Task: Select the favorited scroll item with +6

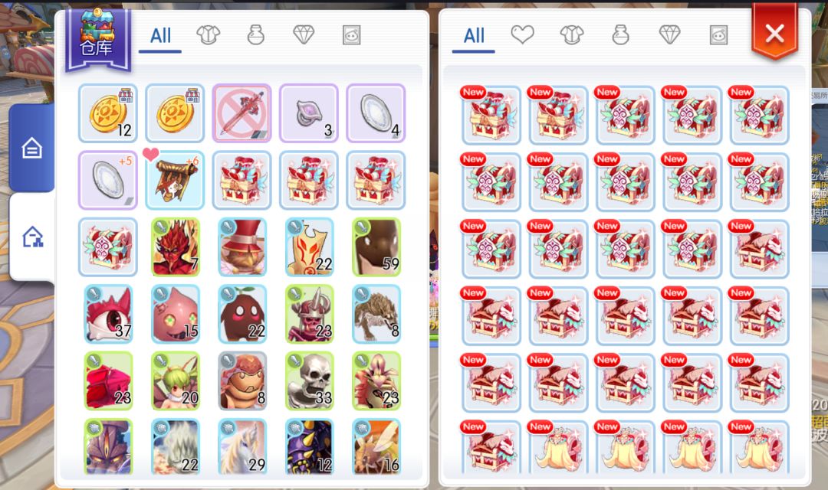Action: coord(175,181)
